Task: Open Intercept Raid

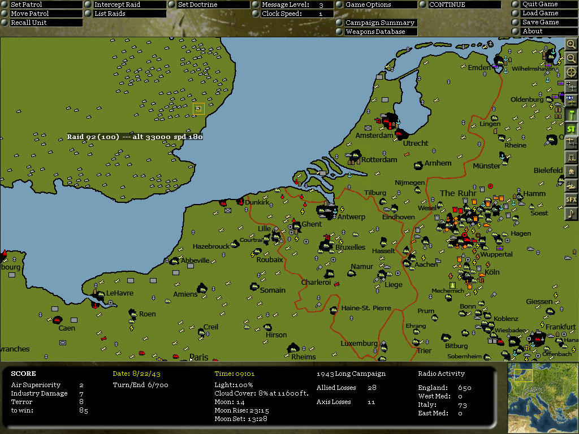Action: pyautogui.click(x=125, y=5)
